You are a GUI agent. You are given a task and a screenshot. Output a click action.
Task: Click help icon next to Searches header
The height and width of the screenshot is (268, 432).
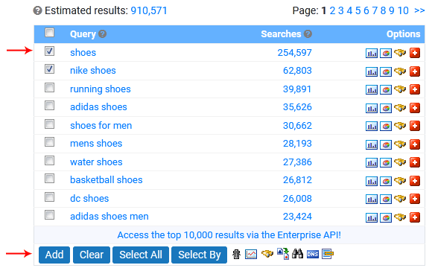pos(308,34)
